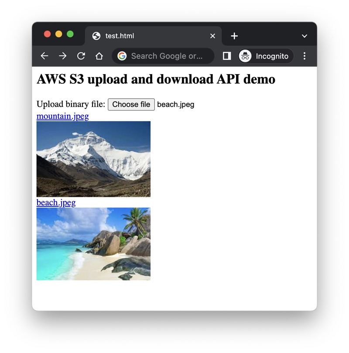349x353 pixels.
Task: Select the test.html tab
Action: coord(154,36)
